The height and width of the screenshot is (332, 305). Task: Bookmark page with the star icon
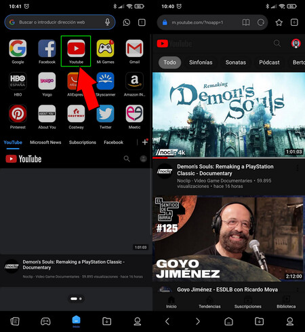[x=279, y=22]
